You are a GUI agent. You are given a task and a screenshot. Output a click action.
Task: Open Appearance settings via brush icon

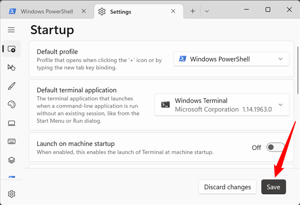pos(12,86)
